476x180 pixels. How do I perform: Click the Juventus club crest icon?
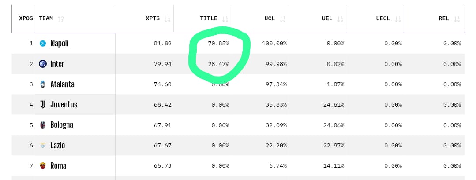click(x=43, y=105)
